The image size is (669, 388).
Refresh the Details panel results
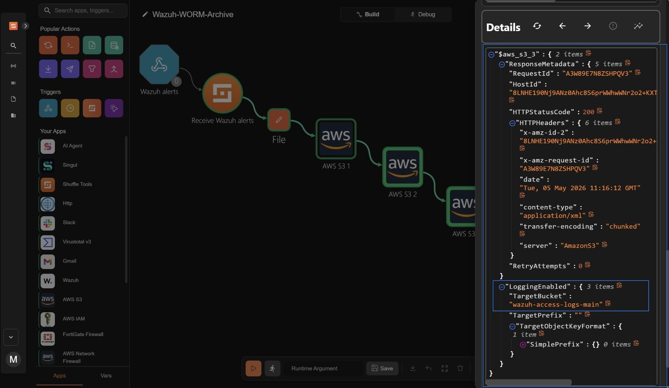(x=537, y=26)
